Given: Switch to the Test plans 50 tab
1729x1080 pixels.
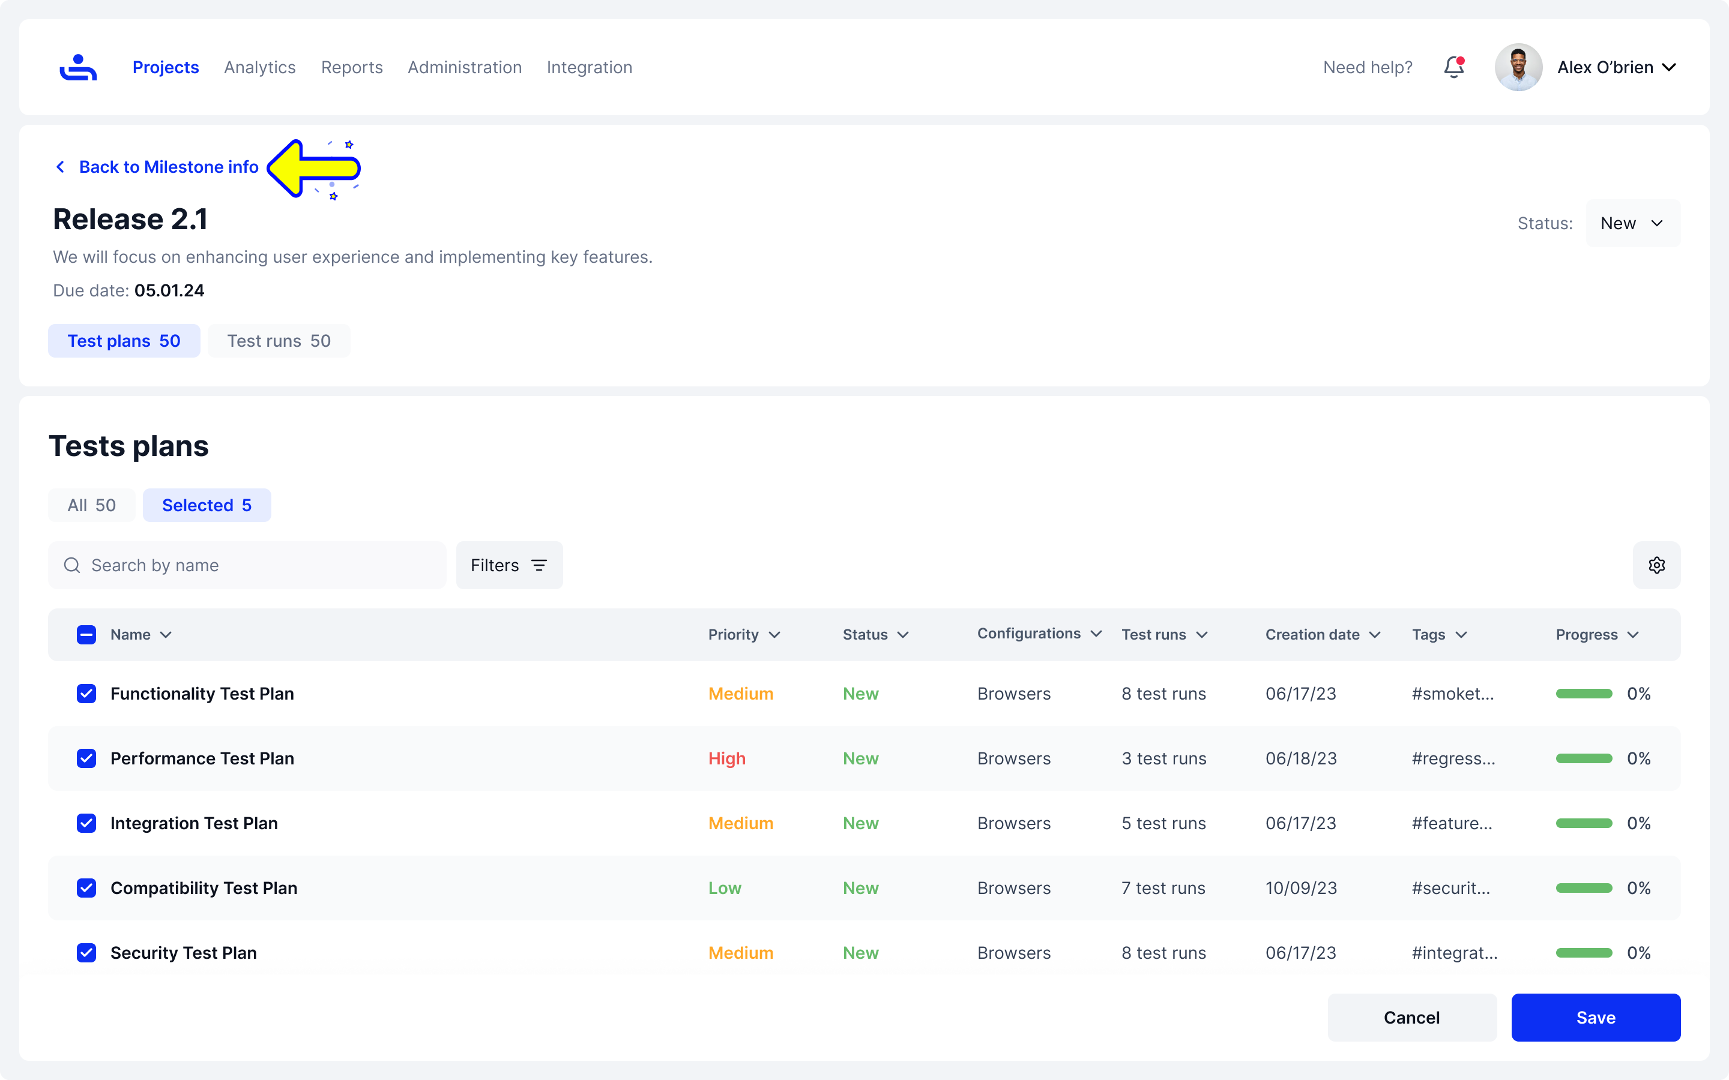Looking at the screenshot, I should (x=124, y=341).
